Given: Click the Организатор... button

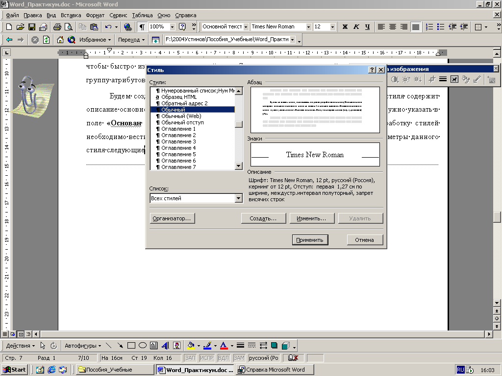Looking at the screenshot, I should point(172,218).
